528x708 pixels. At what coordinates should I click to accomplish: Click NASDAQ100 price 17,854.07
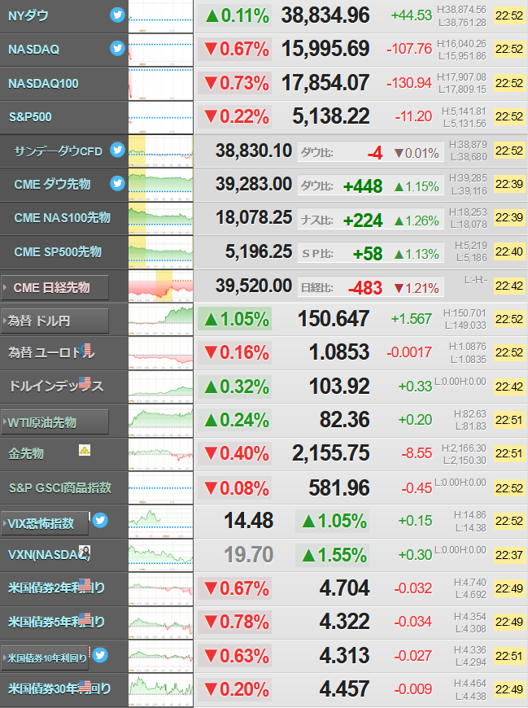pos(325,83)
